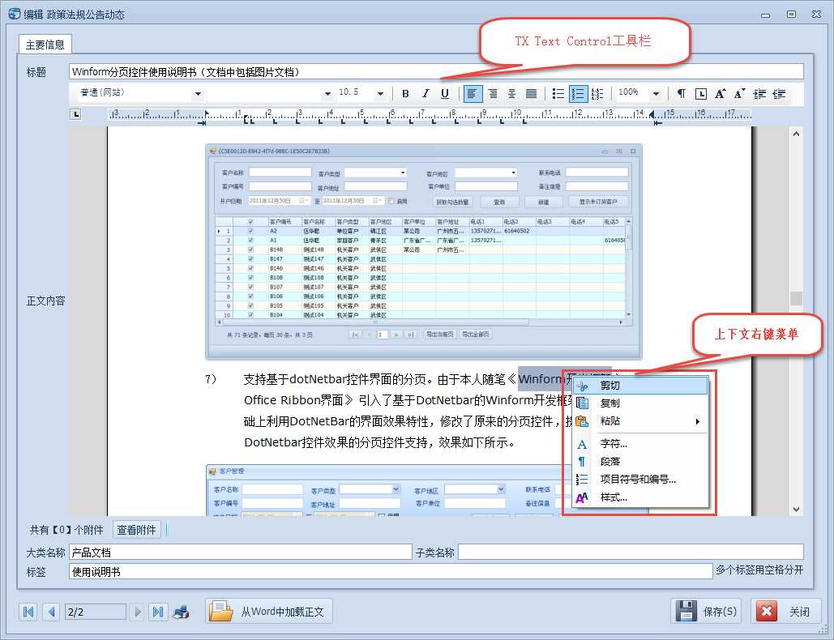This screenshot has width=834, height=640.
Task: Toggle the numbered list button
Action: coord(578,94)
